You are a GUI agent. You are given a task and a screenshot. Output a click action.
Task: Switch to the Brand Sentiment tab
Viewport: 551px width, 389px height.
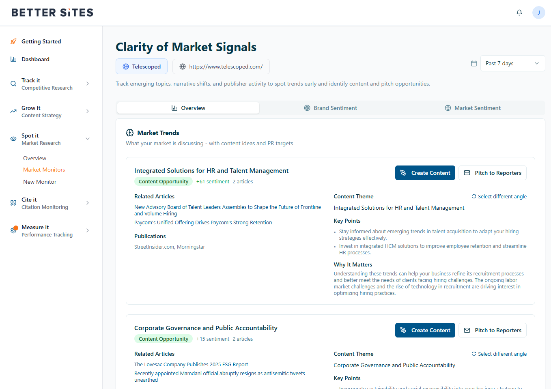pos(331,108)
